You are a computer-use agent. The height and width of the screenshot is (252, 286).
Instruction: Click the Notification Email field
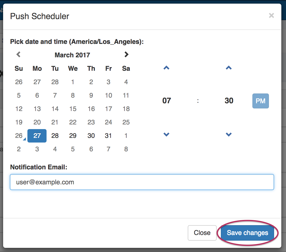pos(142,182)
